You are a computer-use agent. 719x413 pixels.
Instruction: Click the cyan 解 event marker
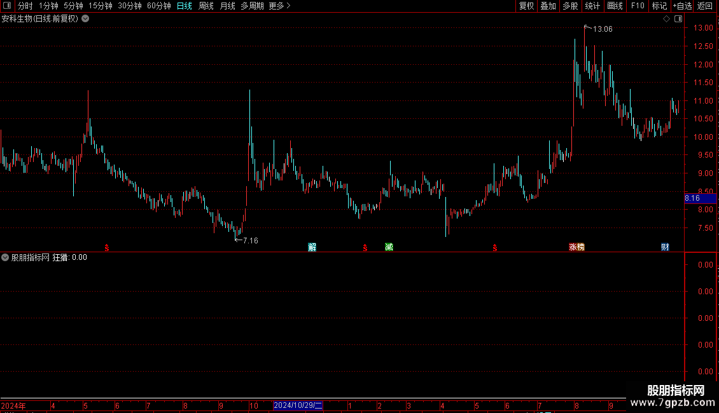(312, 247)
